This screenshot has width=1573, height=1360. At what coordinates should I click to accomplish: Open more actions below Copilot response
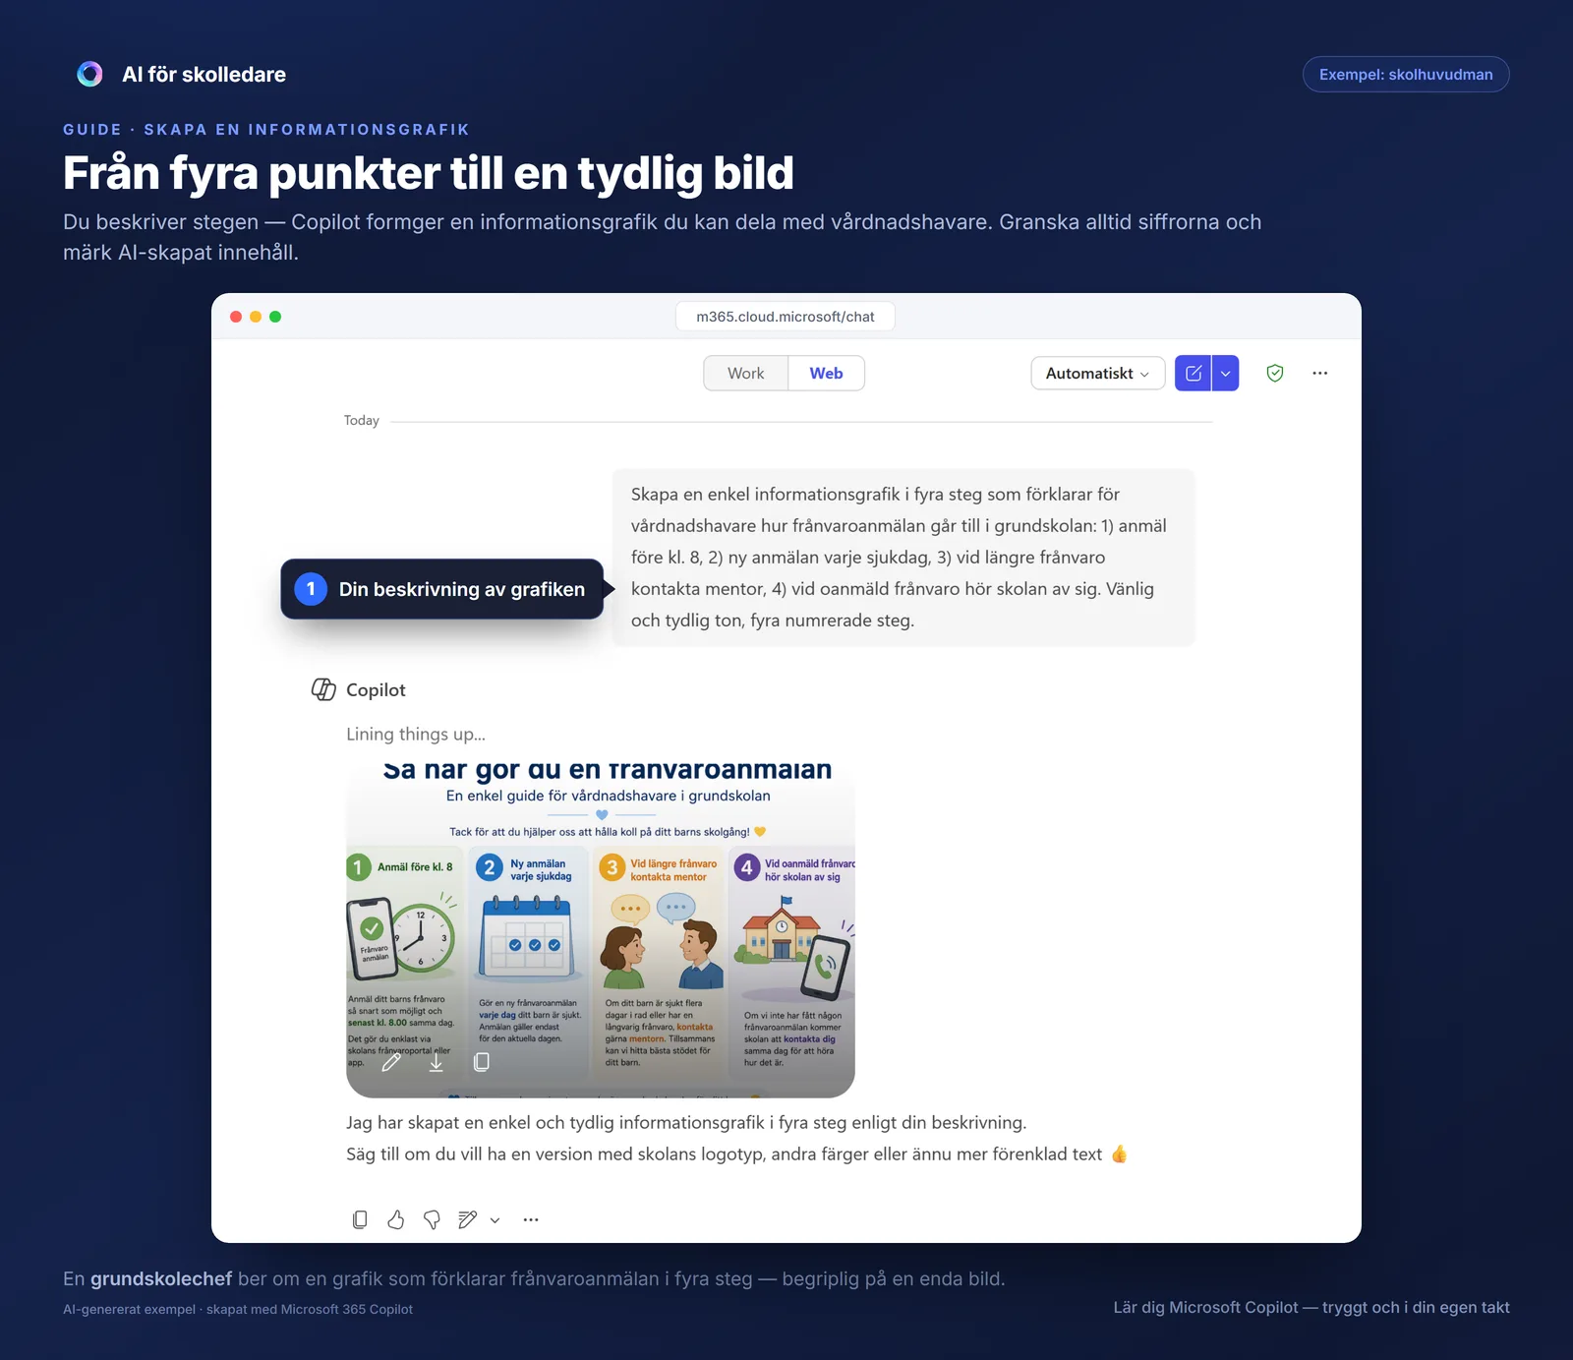tap(531, 1219)
